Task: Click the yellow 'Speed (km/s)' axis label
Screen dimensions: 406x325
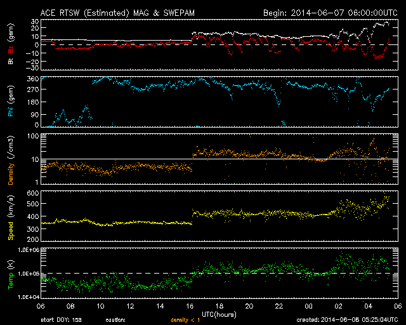Action: [x=11, y=218]
